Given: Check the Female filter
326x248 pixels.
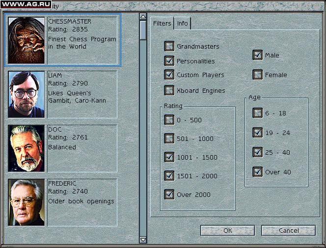Looking at the screenshot, I should click(x=258, y=75).
